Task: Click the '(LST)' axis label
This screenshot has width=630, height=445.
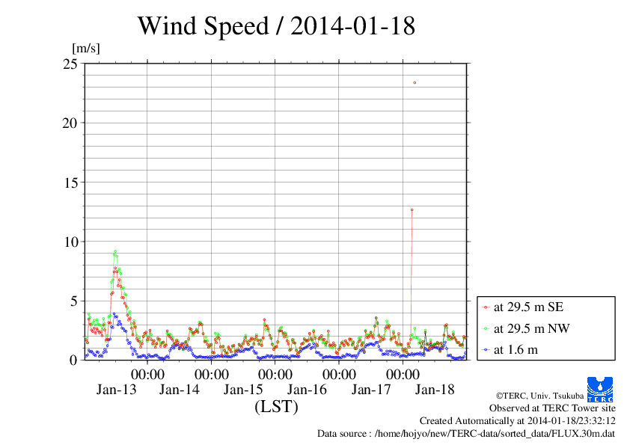Action: pos(276,406)
